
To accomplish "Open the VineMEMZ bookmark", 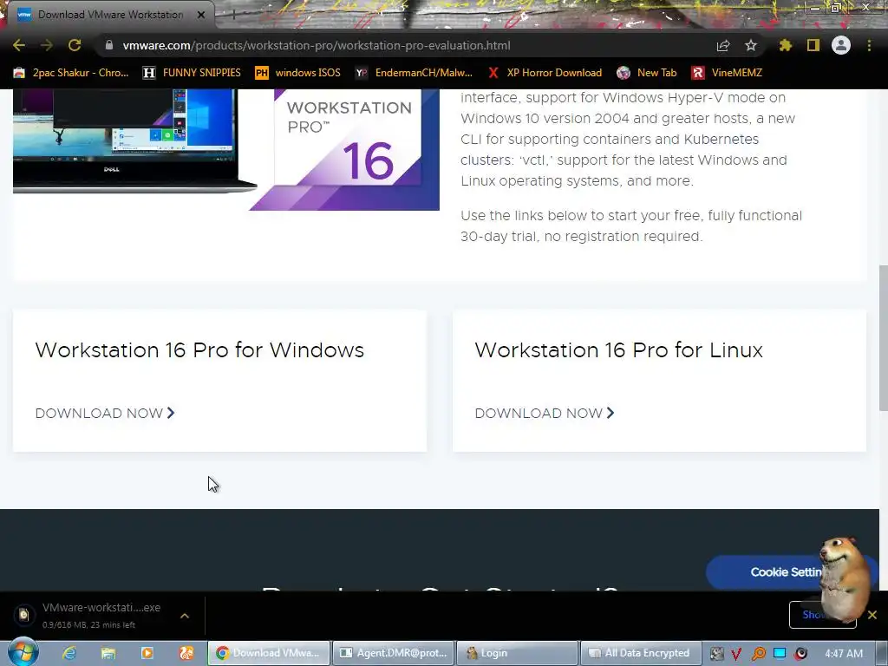I will (728, 73).
